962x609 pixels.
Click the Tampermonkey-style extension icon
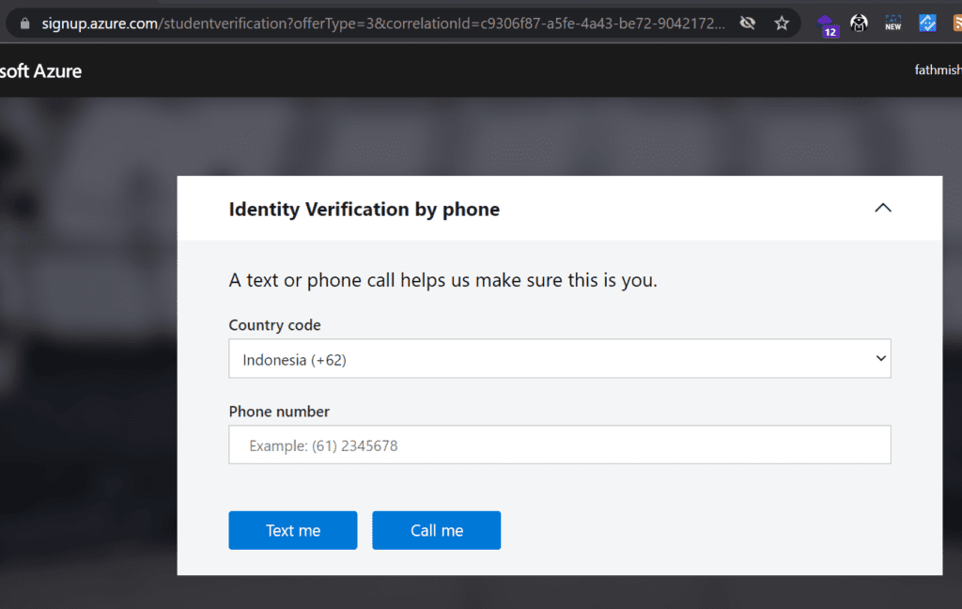860,23
